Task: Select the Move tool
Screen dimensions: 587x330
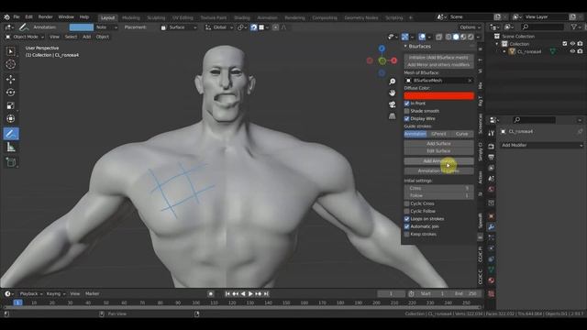Action: click(10, 79)
